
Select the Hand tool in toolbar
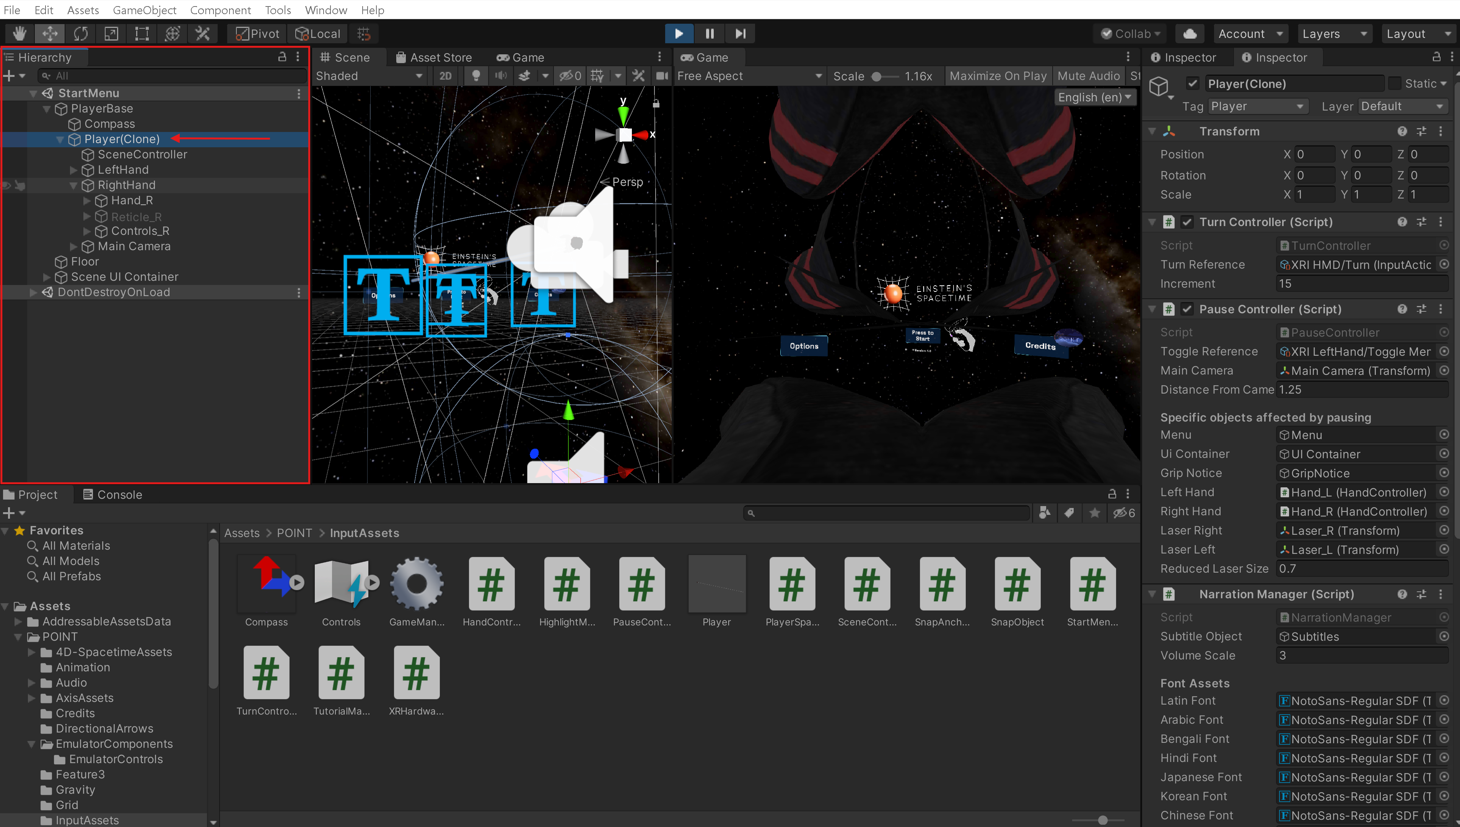[x=19, y=34]
